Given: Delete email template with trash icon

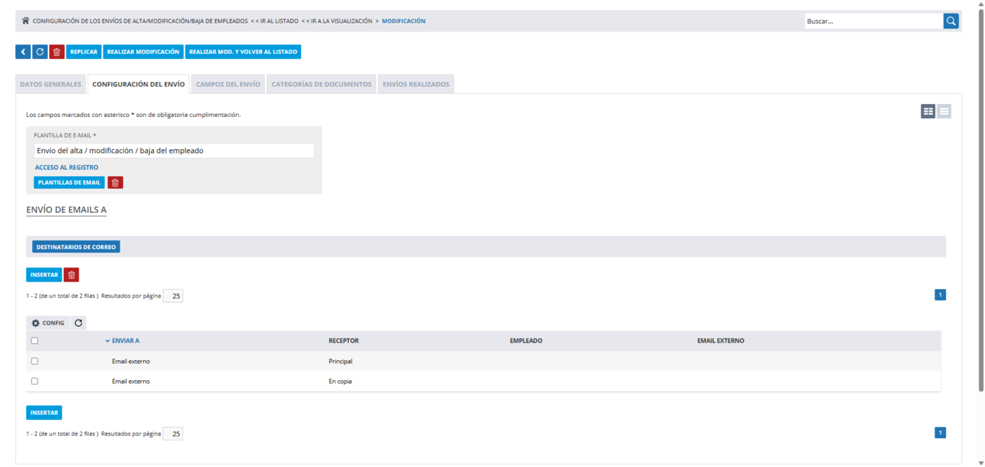Looking at the screenshot, I should click(x=116, y=183).
